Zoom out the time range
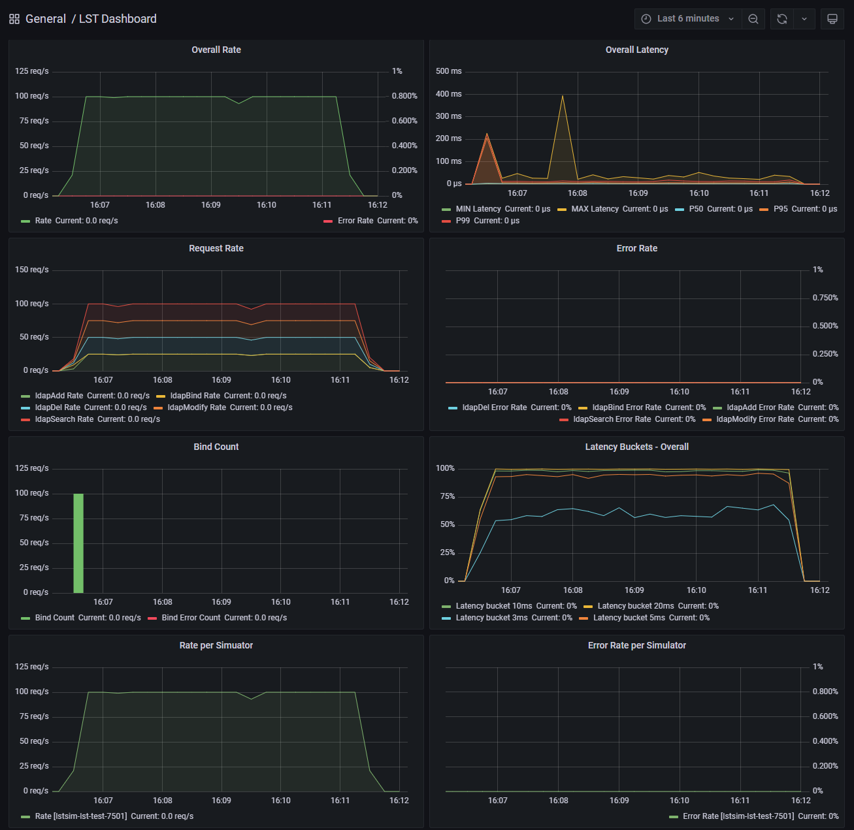The image size is (854, 830). [x=753, y=19]
